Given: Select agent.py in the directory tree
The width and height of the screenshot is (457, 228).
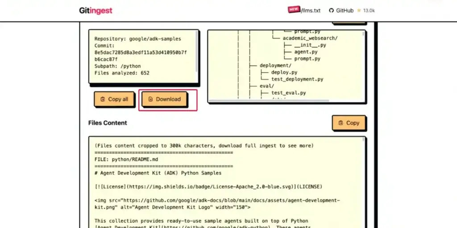Looking at the screenshot, I should point(306,52).
